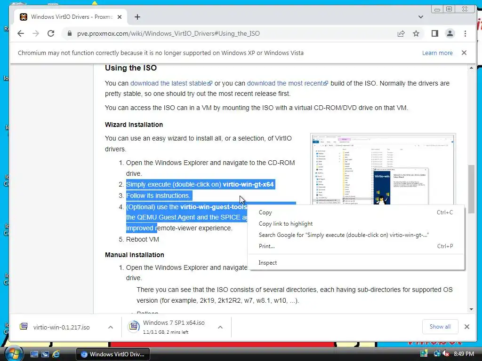Image resolution: width=482 pixels, height=361 pixels.
Task: Close the downloads shelf
Action: click(x=466, y=327)
